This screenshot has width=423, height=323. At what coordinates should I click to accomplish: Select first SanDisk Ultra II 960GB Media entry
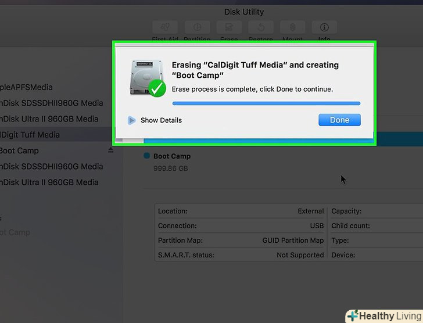(49, 119)
